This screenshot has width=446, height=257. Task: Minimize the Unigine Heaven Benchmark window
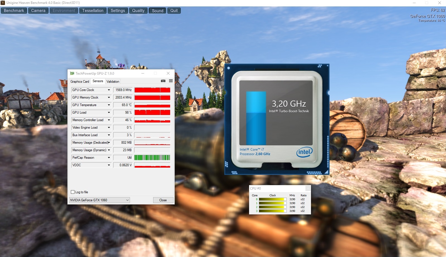(x=414, y=3)
